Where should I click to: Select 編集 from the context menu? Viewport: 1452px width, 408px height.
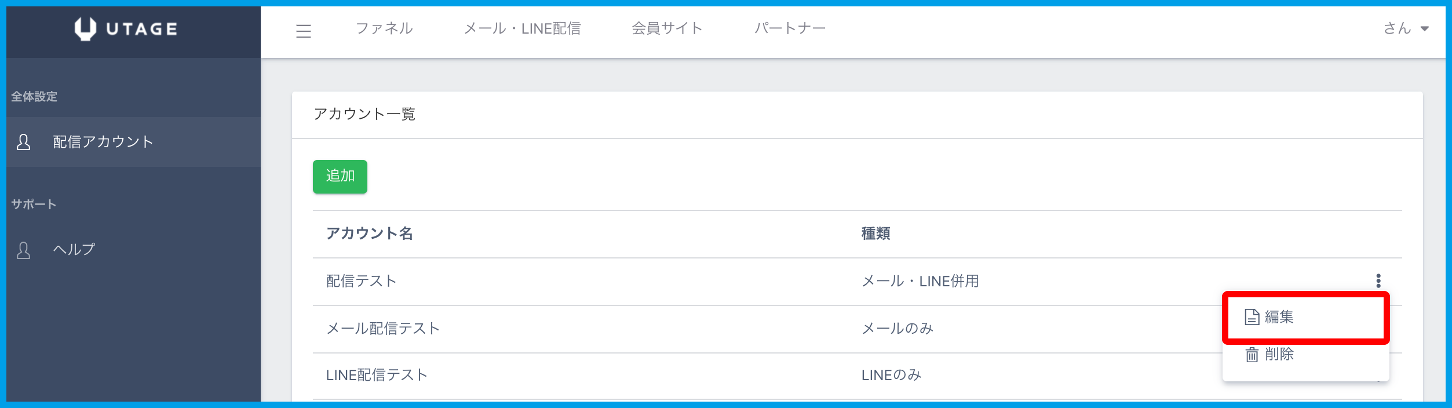pos(1279,317)
